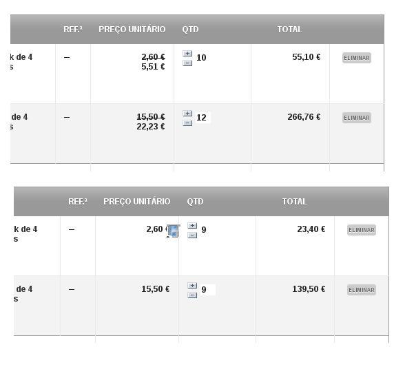Decrease quantity in the 139,50 € row

point(192,295)
